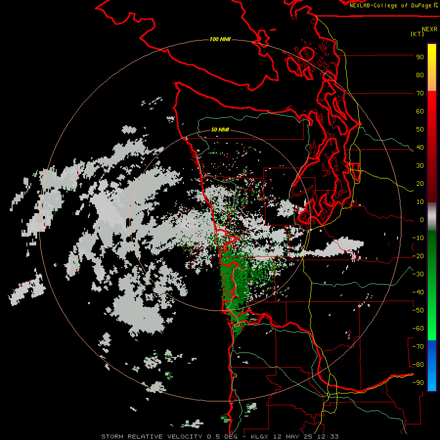Viewport: 440px width, 440px height.
Task: Click the positive "10" scale label
Action: [x=420, y=202]
